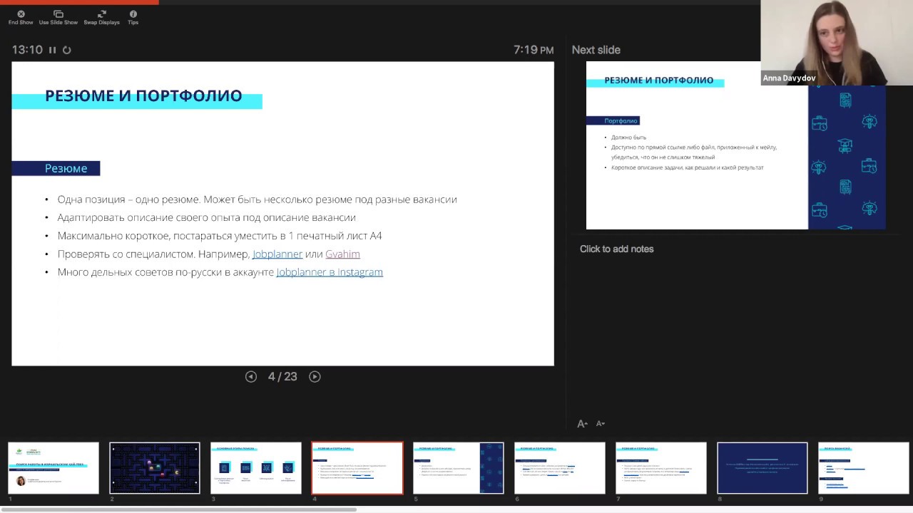Open the first Jobplanner link on slide
The height and width of the screenshot is (513, 913).
(277, 254)
